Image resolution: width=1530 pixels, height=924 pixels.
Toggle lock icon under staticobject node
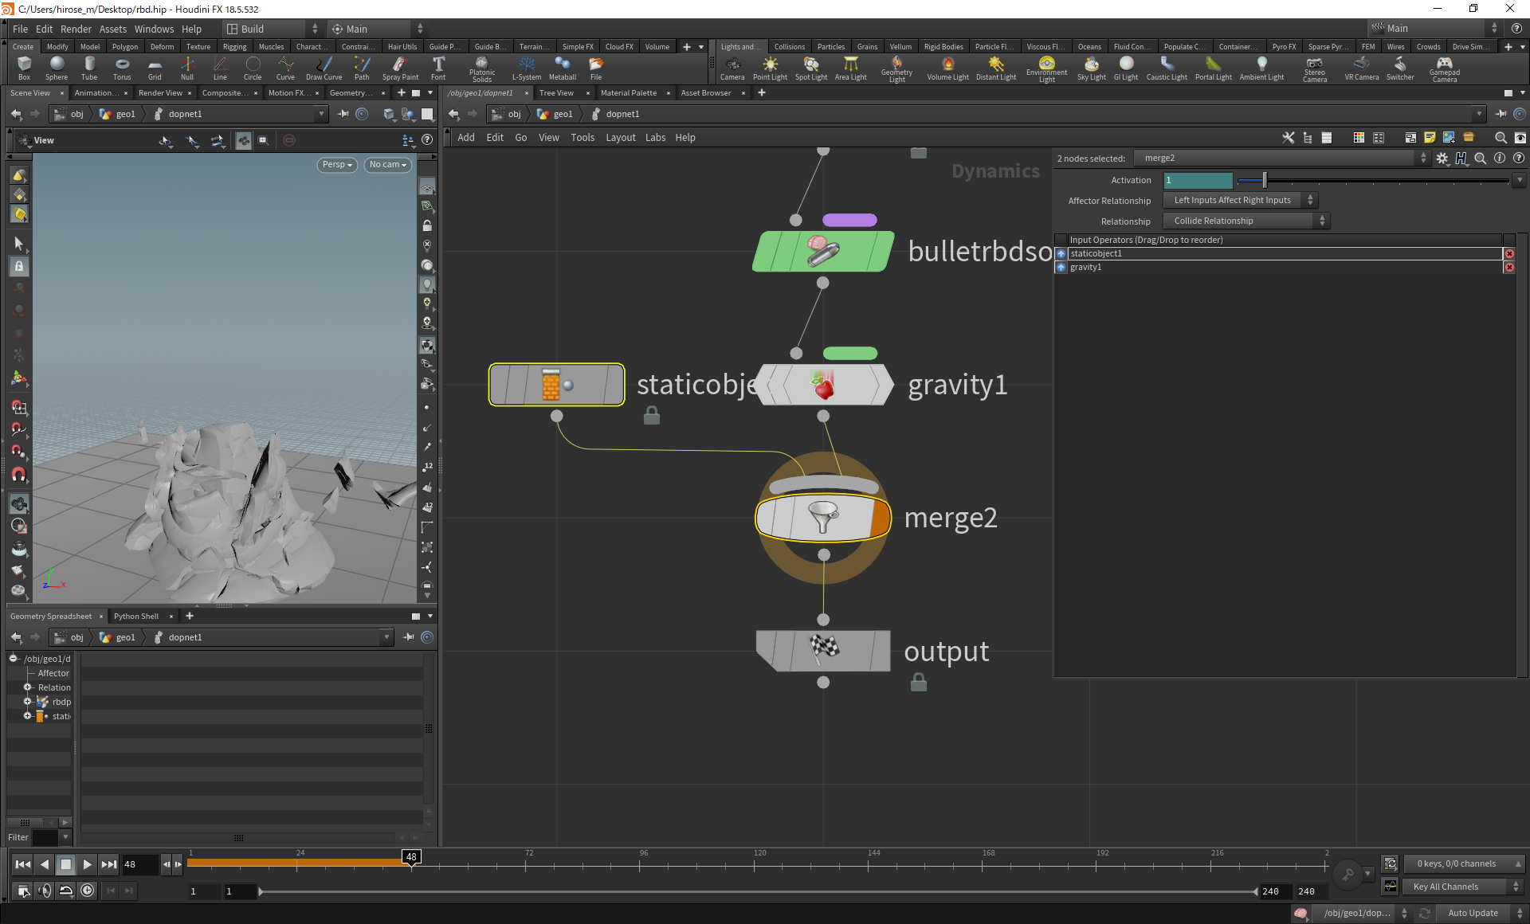[652, 415]
